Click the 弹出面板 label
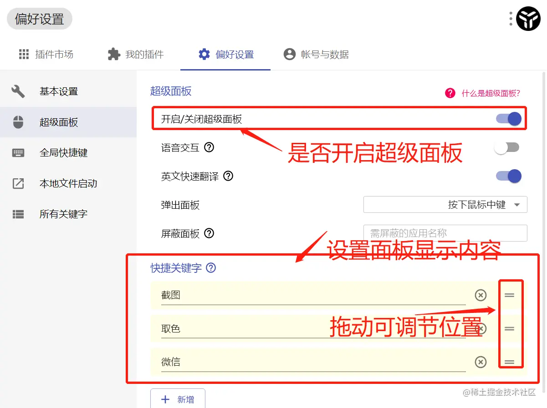 tap(180, 205)
